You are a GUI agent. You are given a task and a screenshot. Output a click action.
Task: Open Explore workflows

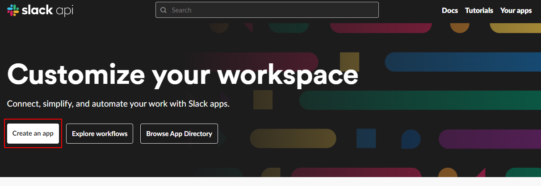[x=100, y=133]
